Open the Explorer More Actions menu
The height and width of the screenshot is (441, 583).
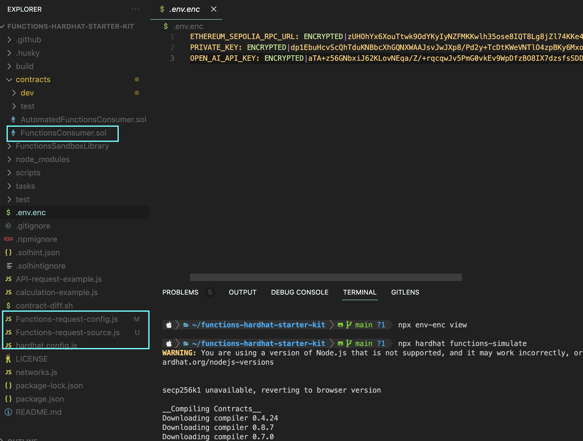pos(135,9)
